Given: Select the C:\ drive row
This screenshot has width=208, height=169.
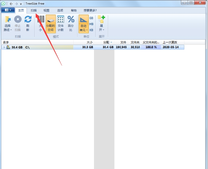Looking at the screenshot, I should point(93,47).
